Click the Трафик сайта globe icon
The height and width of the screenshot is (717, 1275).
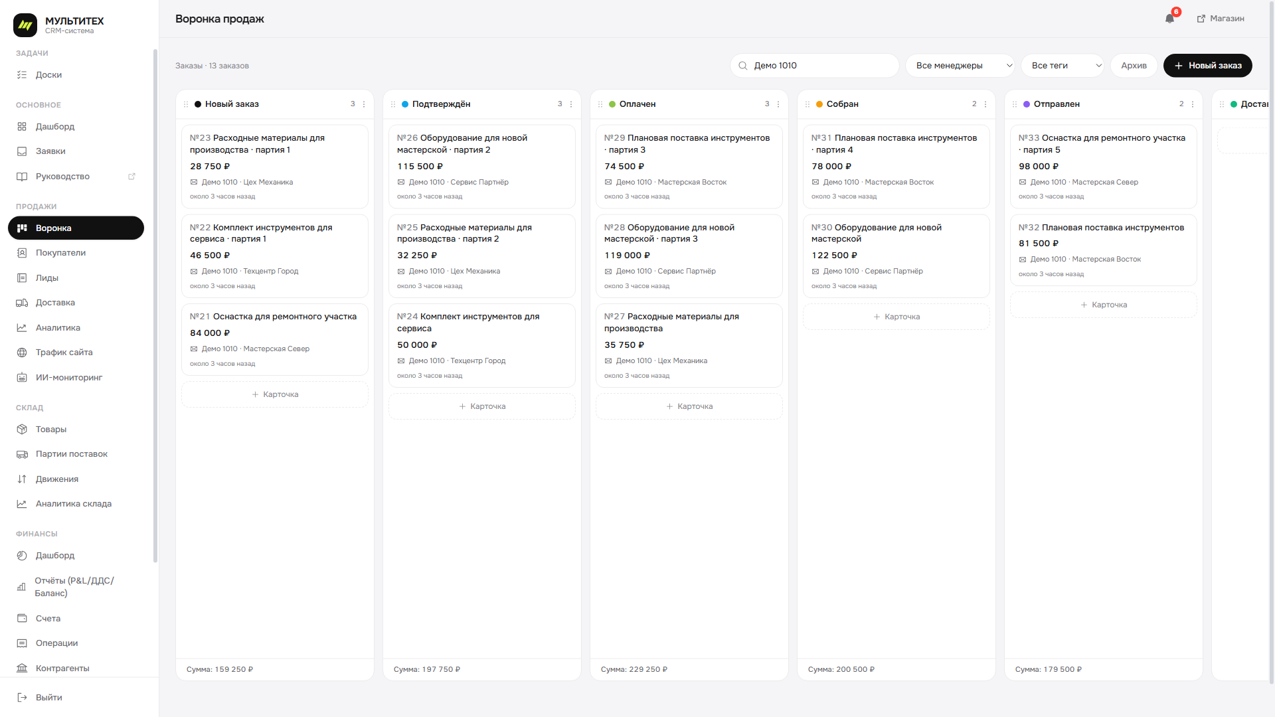[22, 353]
